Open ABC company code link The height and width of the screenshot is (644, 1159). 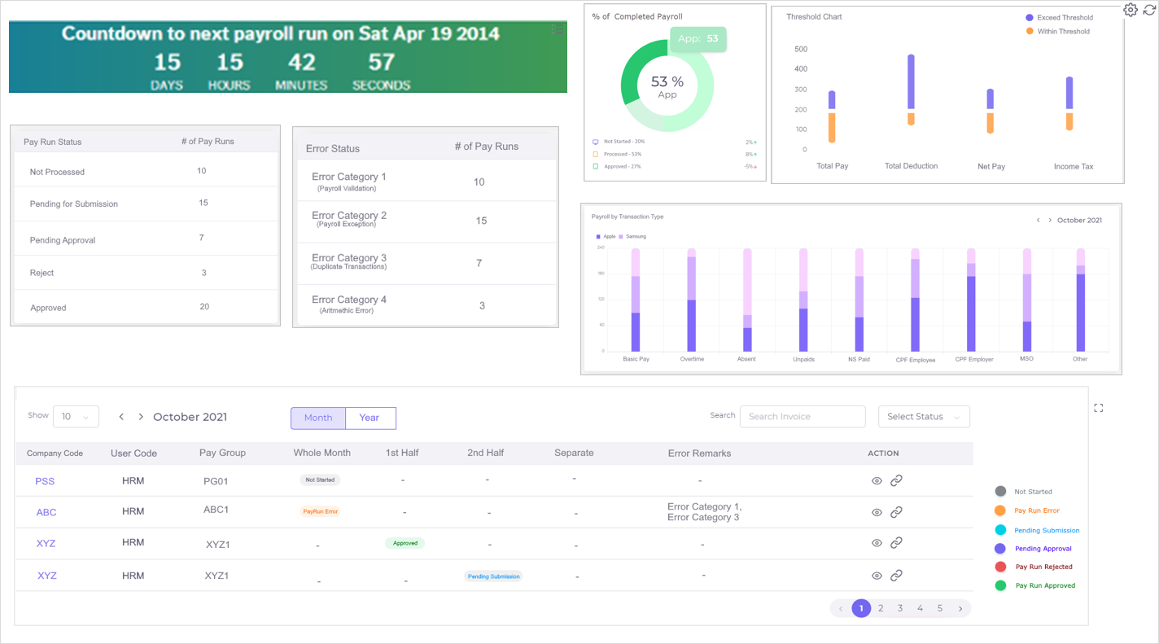click(46, 512)
